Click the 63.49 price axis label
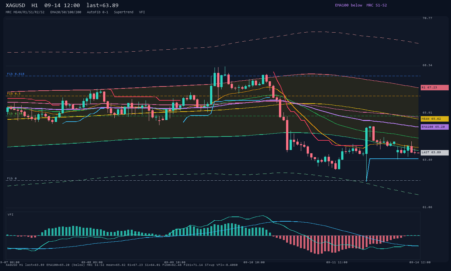451x271 pixels. tap(427, 160)
